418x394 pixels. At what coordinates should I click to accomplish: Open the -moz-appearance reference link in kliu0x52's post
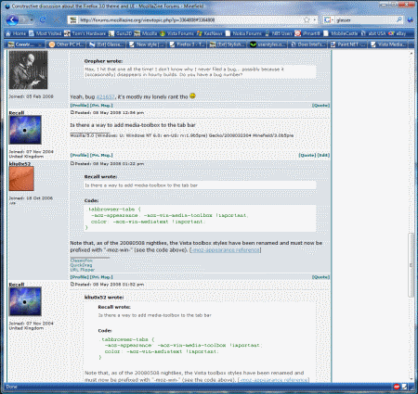click(226, 250)
